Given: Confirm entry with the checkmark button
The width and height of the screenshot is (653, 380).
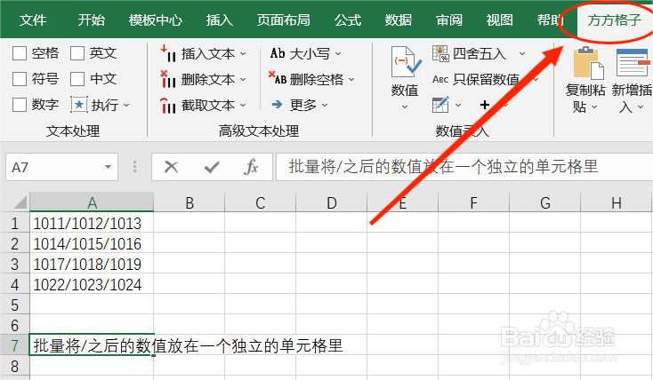Looking at the screenshot, I should (x=212, y=167).
